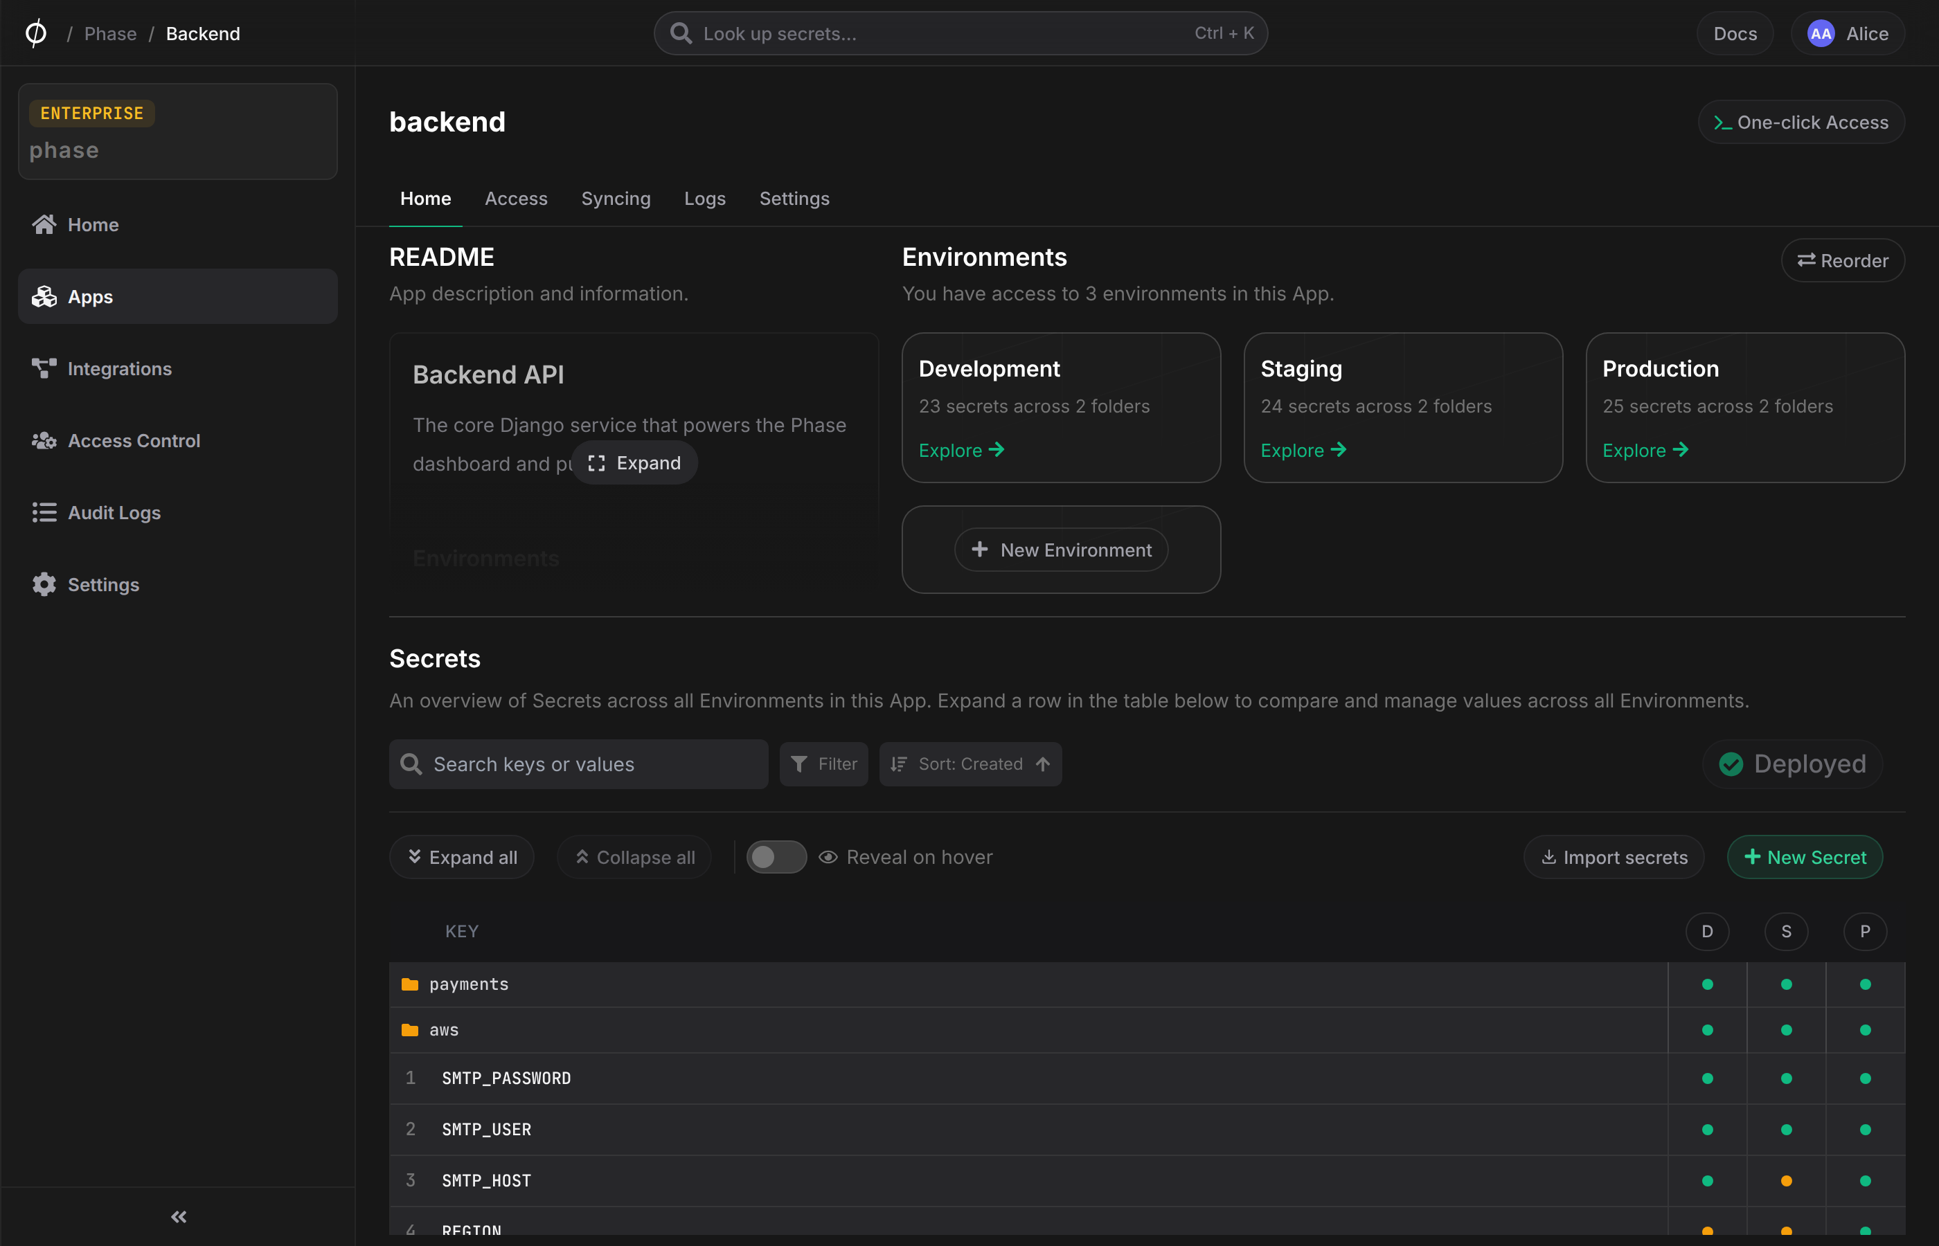
Task: Click the New Environment button
Action: tap(1061, 550)
